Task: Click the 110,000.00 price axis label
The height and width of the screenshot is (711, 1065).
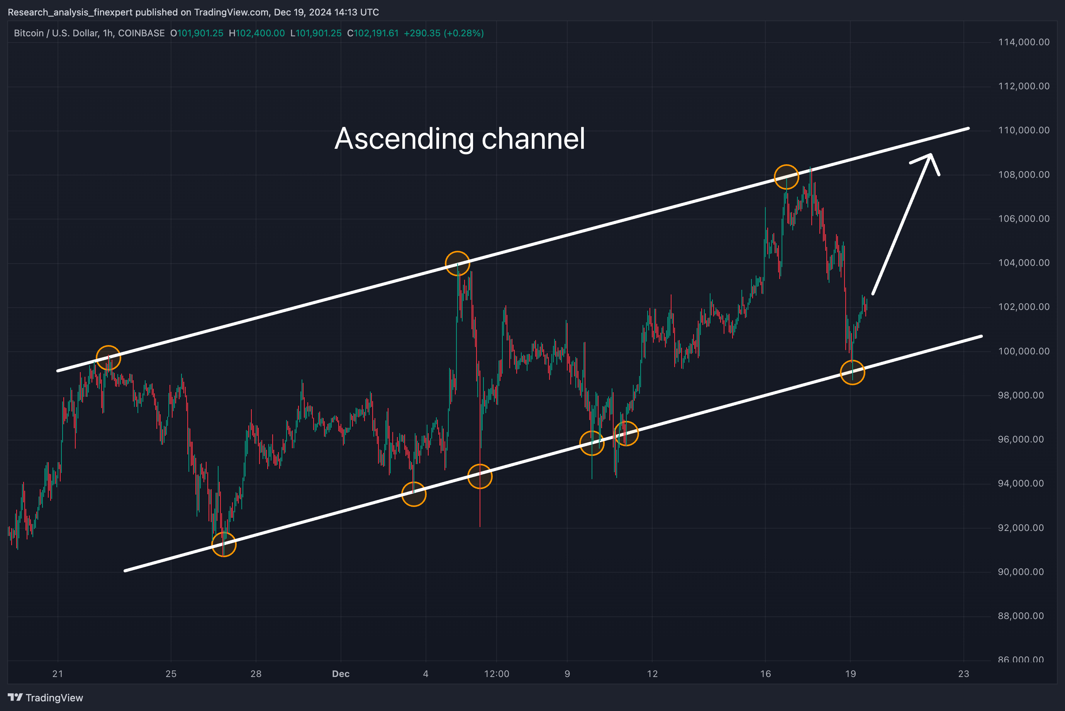Action: pyautogui.click(x=1024, y=130)
